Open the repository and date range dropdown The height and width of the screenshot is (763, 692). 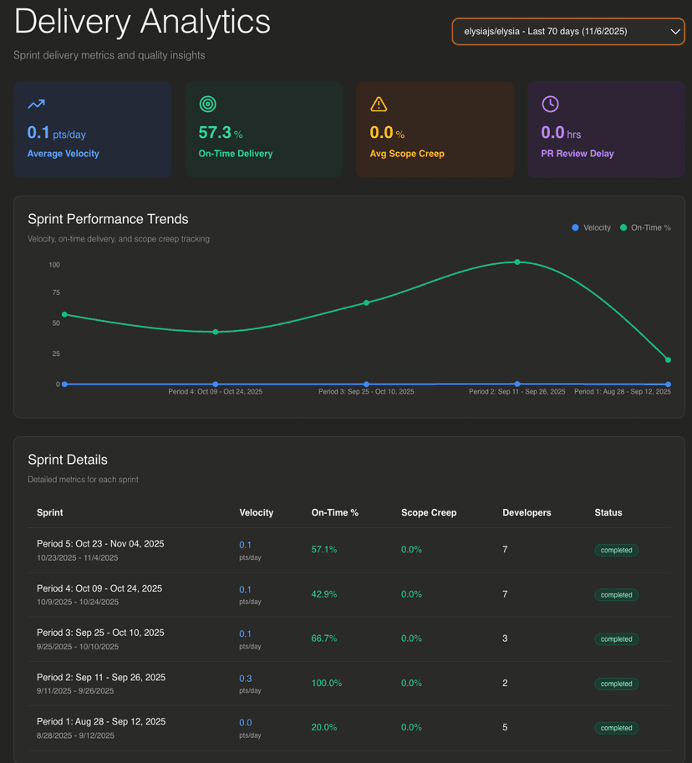(x=568, y=31)
